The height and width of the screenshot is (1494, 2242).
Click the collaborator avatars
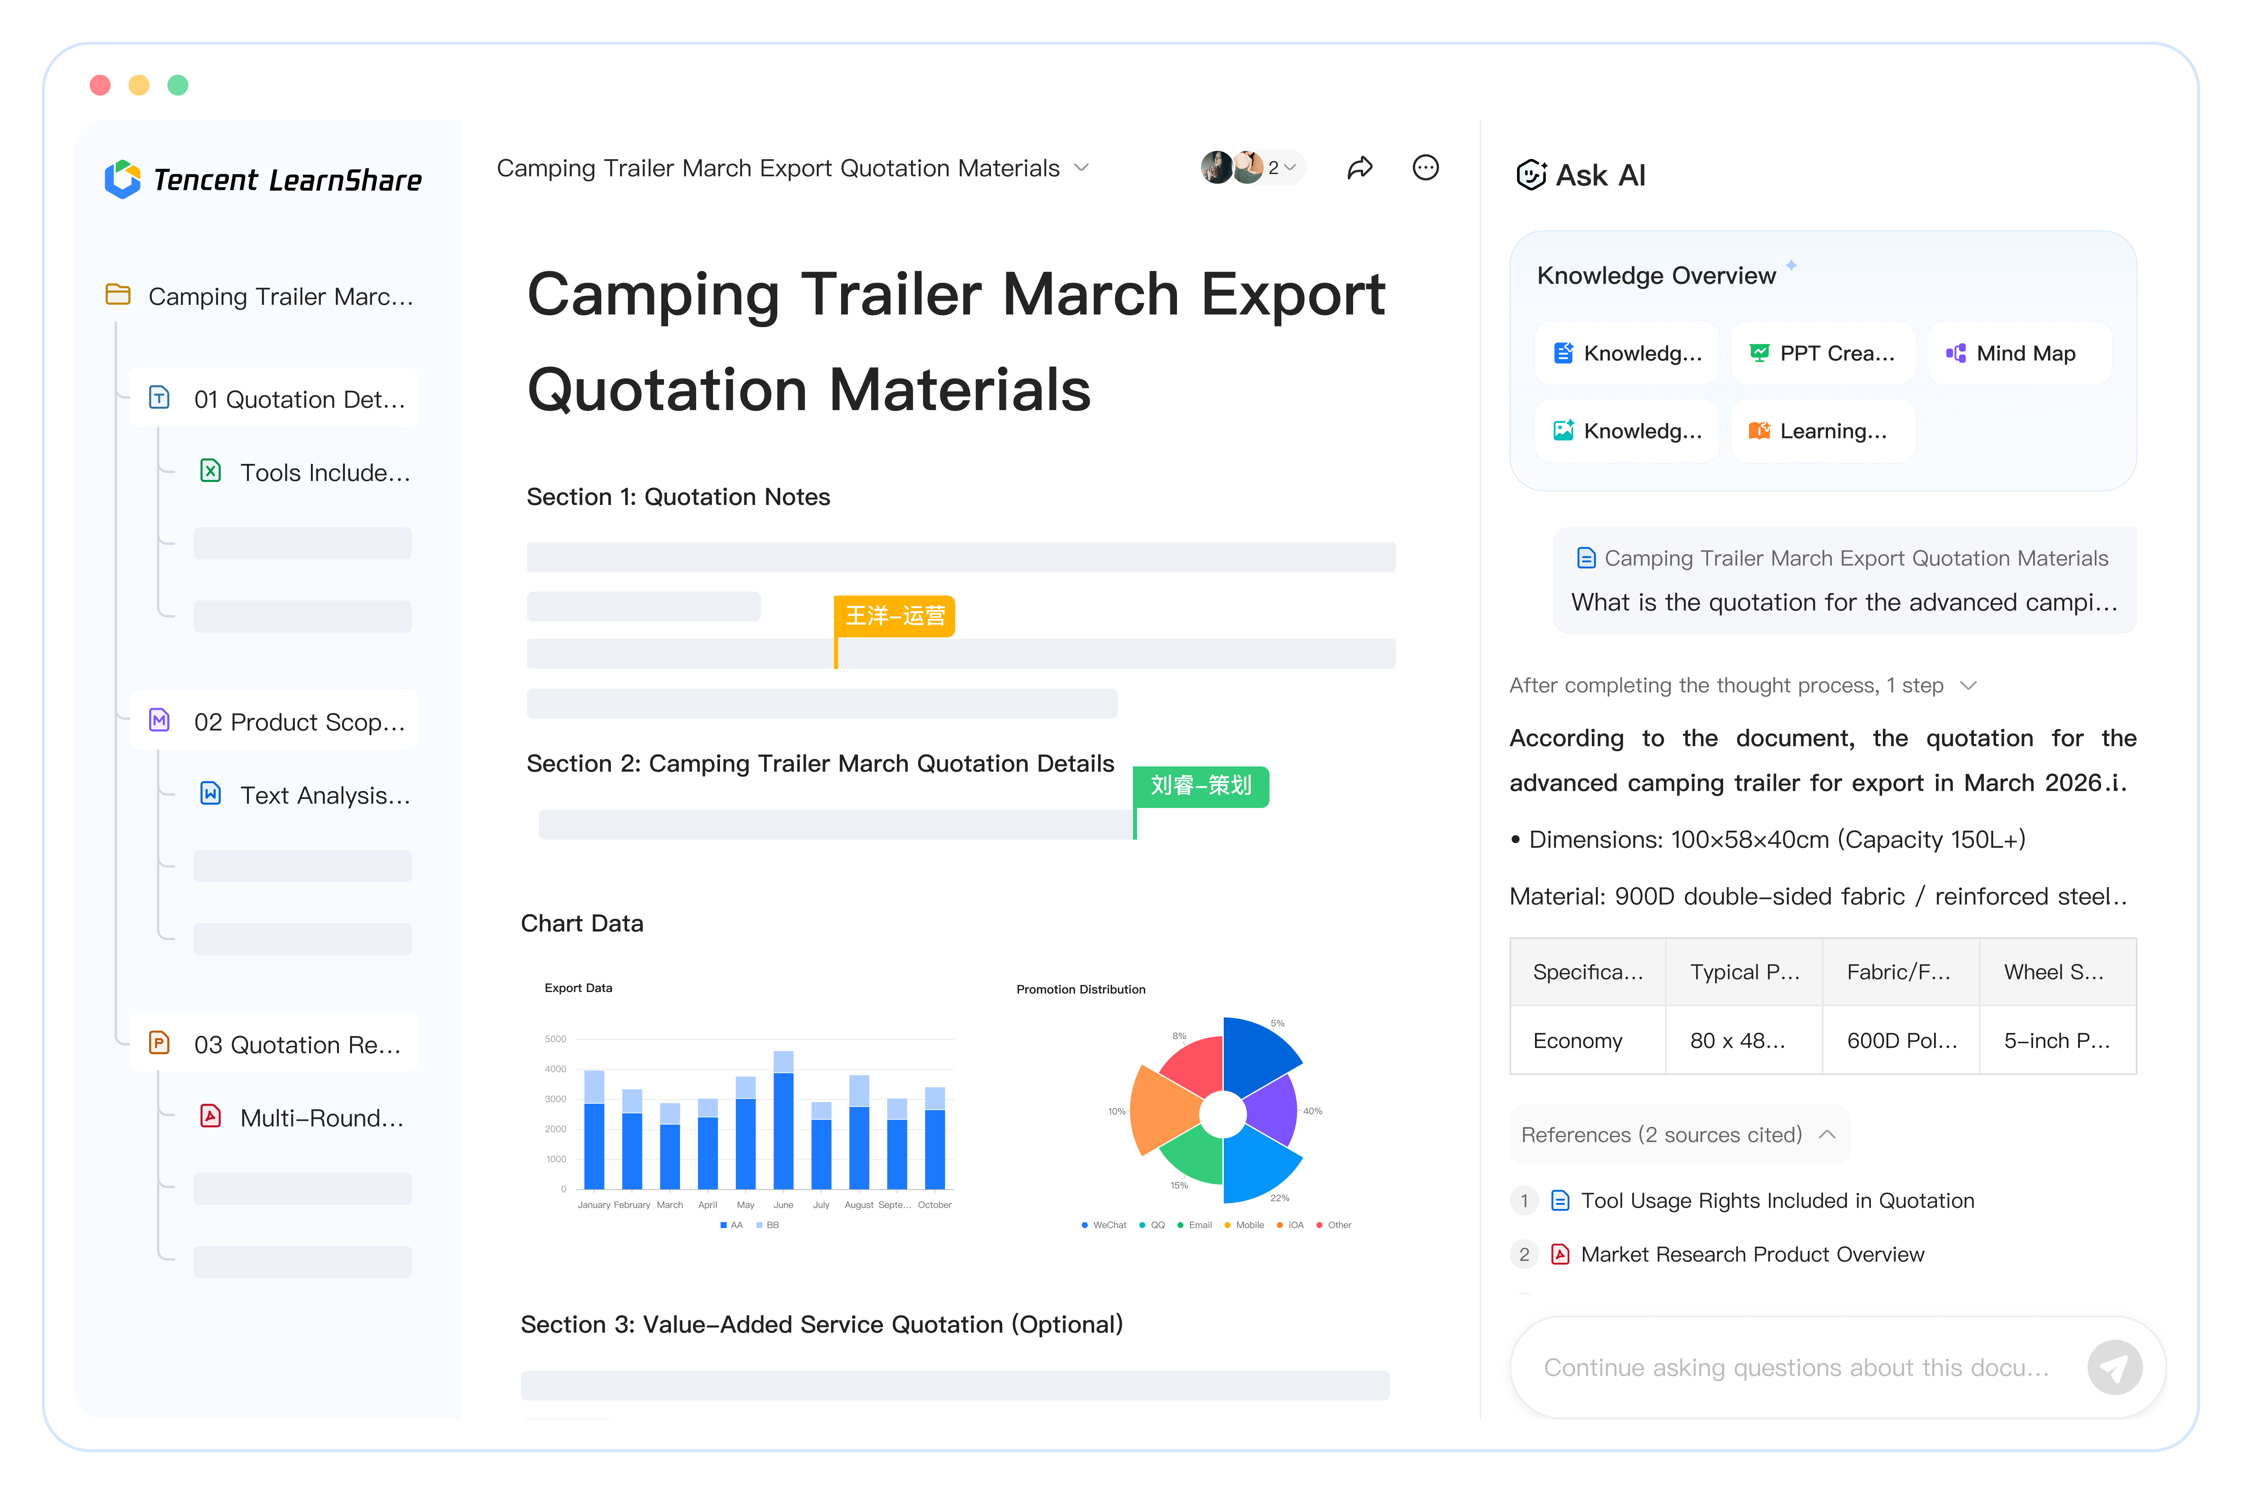[x=1232, y=168]
